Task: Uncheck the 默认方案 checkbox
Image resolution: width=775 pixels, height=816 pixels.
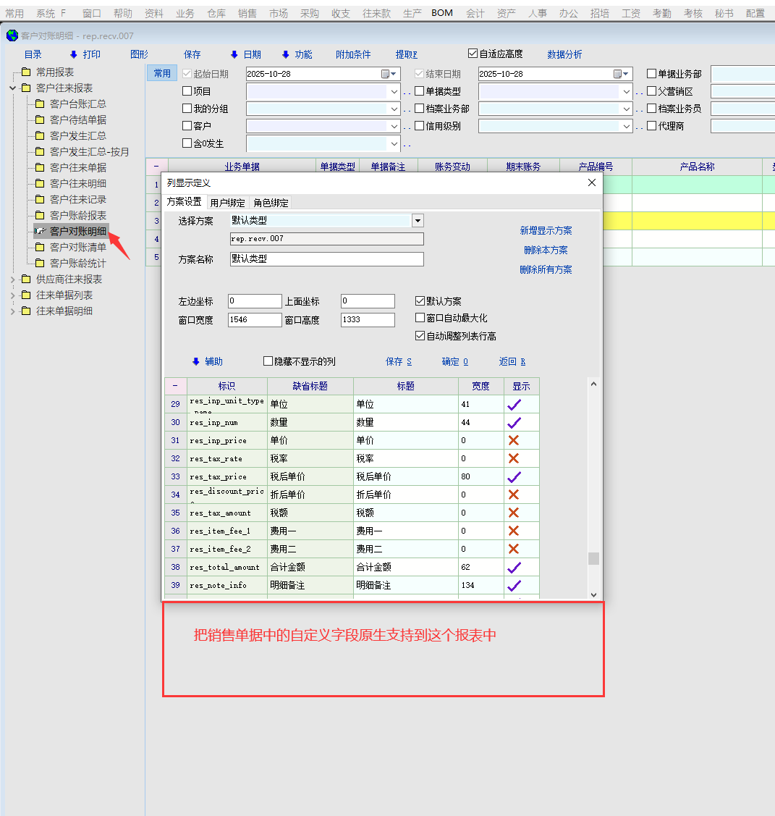Action: coord(420,301)
